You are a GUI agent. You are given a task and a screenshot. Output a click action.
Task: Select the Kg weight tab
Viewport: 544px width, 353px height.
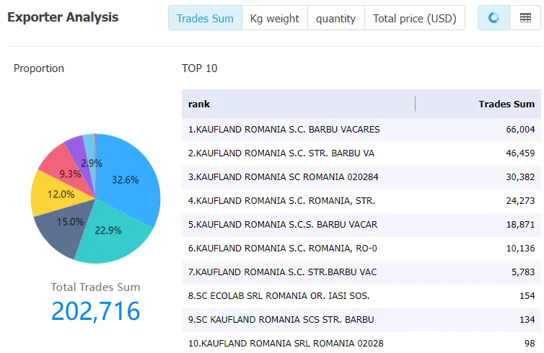(x=274, y=18)
